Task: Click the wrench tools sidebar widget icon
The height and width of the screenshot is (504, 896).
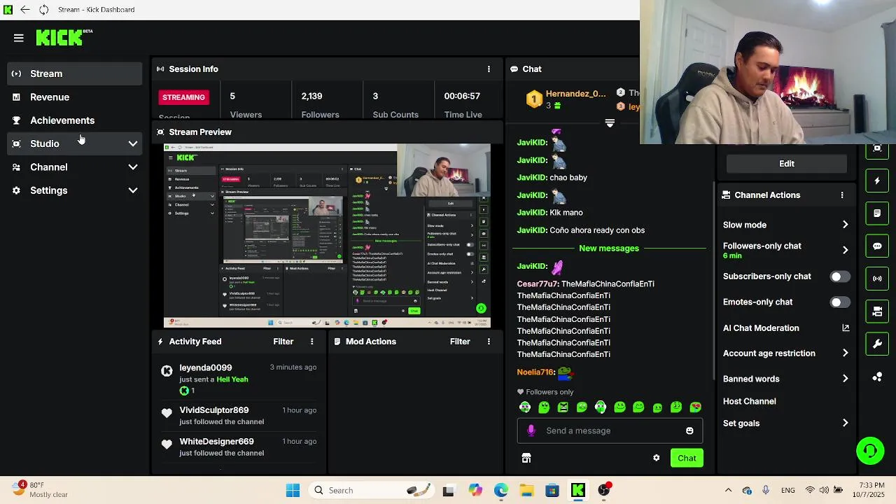Action: [877, 344]
